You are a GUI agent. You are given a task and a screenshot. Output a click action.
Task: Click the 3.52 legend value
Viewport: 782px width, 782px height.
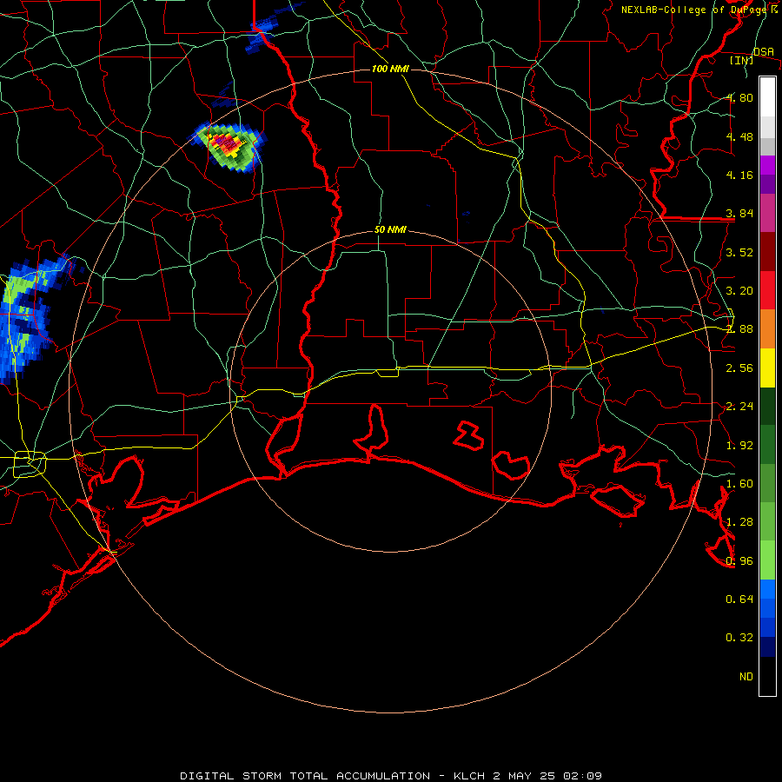[739, 252]
